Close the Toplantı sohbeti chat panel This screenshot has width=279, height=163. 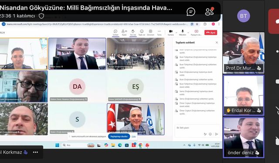[x=217, y=43]
